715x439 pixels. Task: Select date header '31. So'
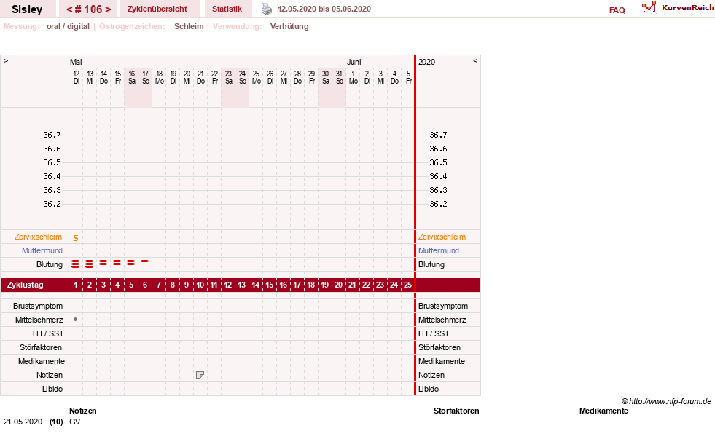coord(339,77)
